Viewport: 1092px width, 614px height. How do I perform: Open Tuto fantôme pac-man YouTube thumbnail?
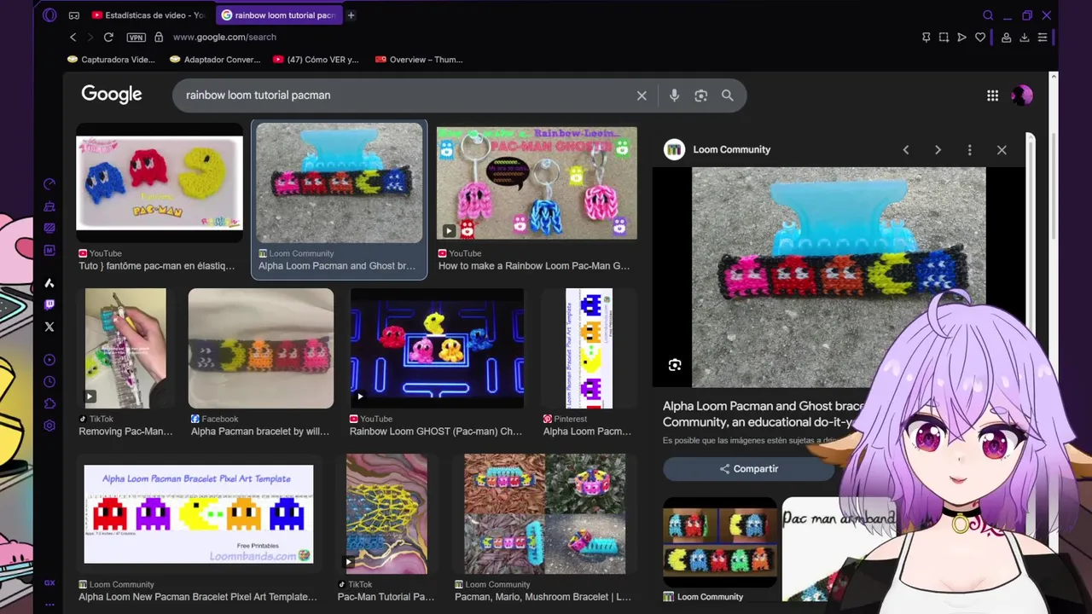(160, 182)
